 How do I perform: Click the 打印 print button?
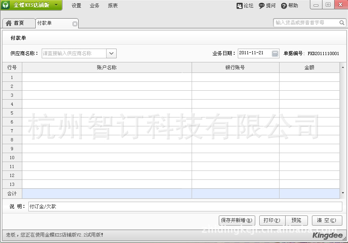point(272,220)
